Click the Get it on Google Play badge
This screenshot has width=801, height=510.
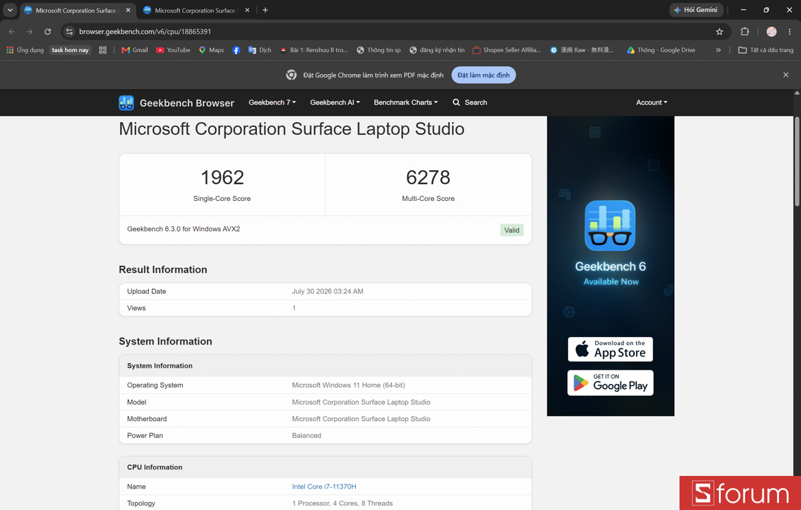610,383
